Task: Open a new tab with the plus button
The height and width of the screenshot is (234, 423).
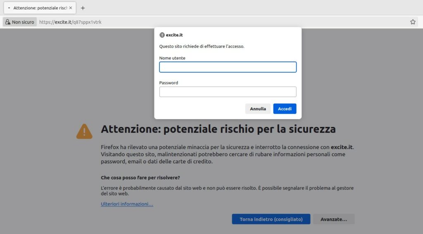Action: 83,8
